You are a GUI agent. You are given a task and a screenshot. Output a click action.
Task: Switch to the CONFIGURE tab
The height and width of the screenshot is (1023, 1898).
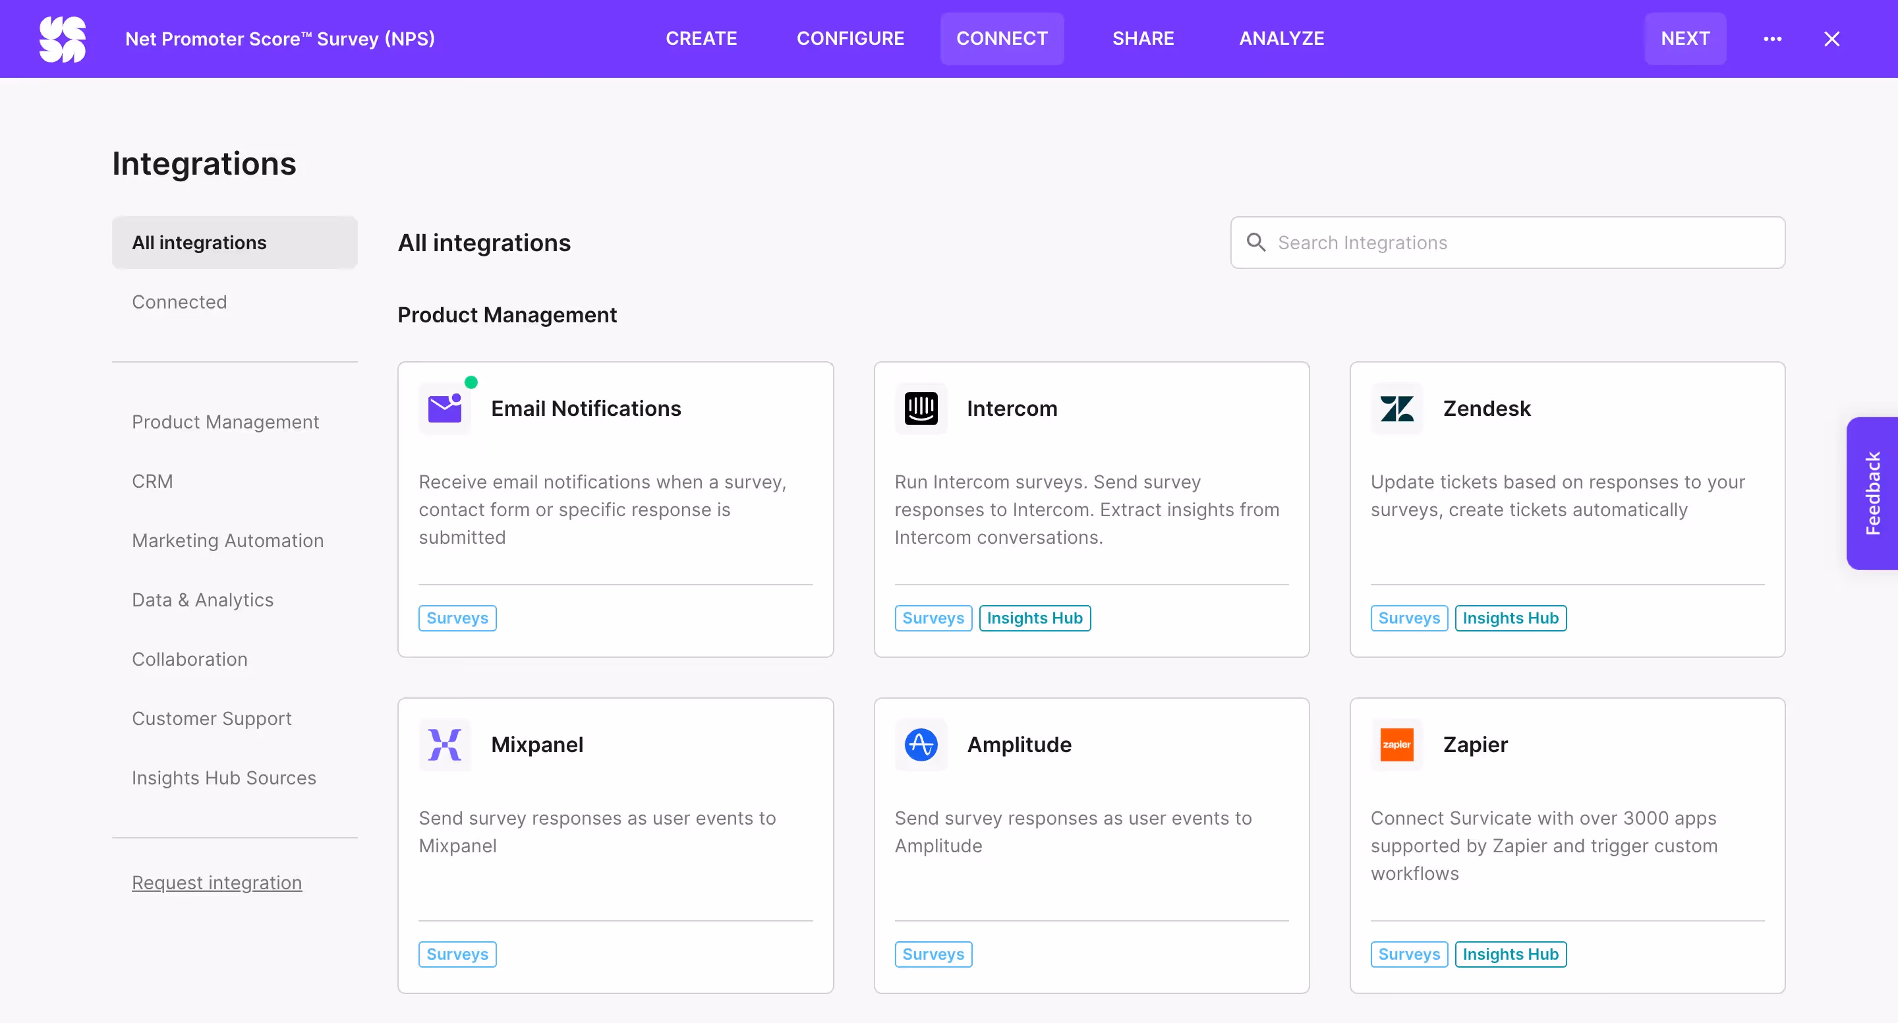(x=850, y=39)
